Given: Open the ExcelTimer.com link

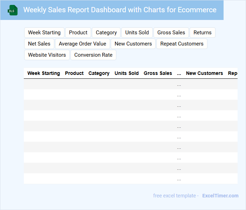Looking at the screenshot, I should click(220, 196).
